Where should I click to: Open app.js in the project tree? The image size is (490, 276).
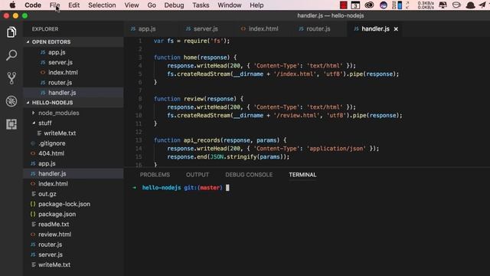pyautogui.click(x=73, y=163)
